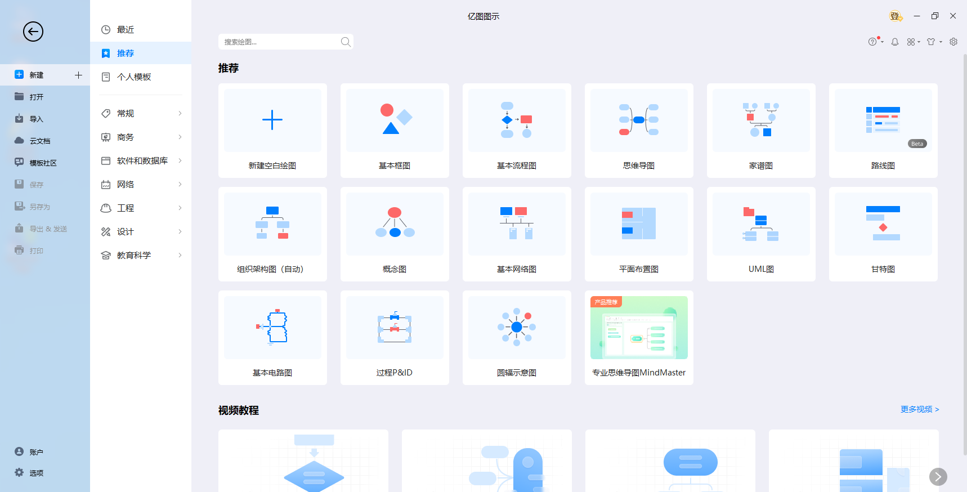Open the help question mark dropdown

(x=875, y=42)
